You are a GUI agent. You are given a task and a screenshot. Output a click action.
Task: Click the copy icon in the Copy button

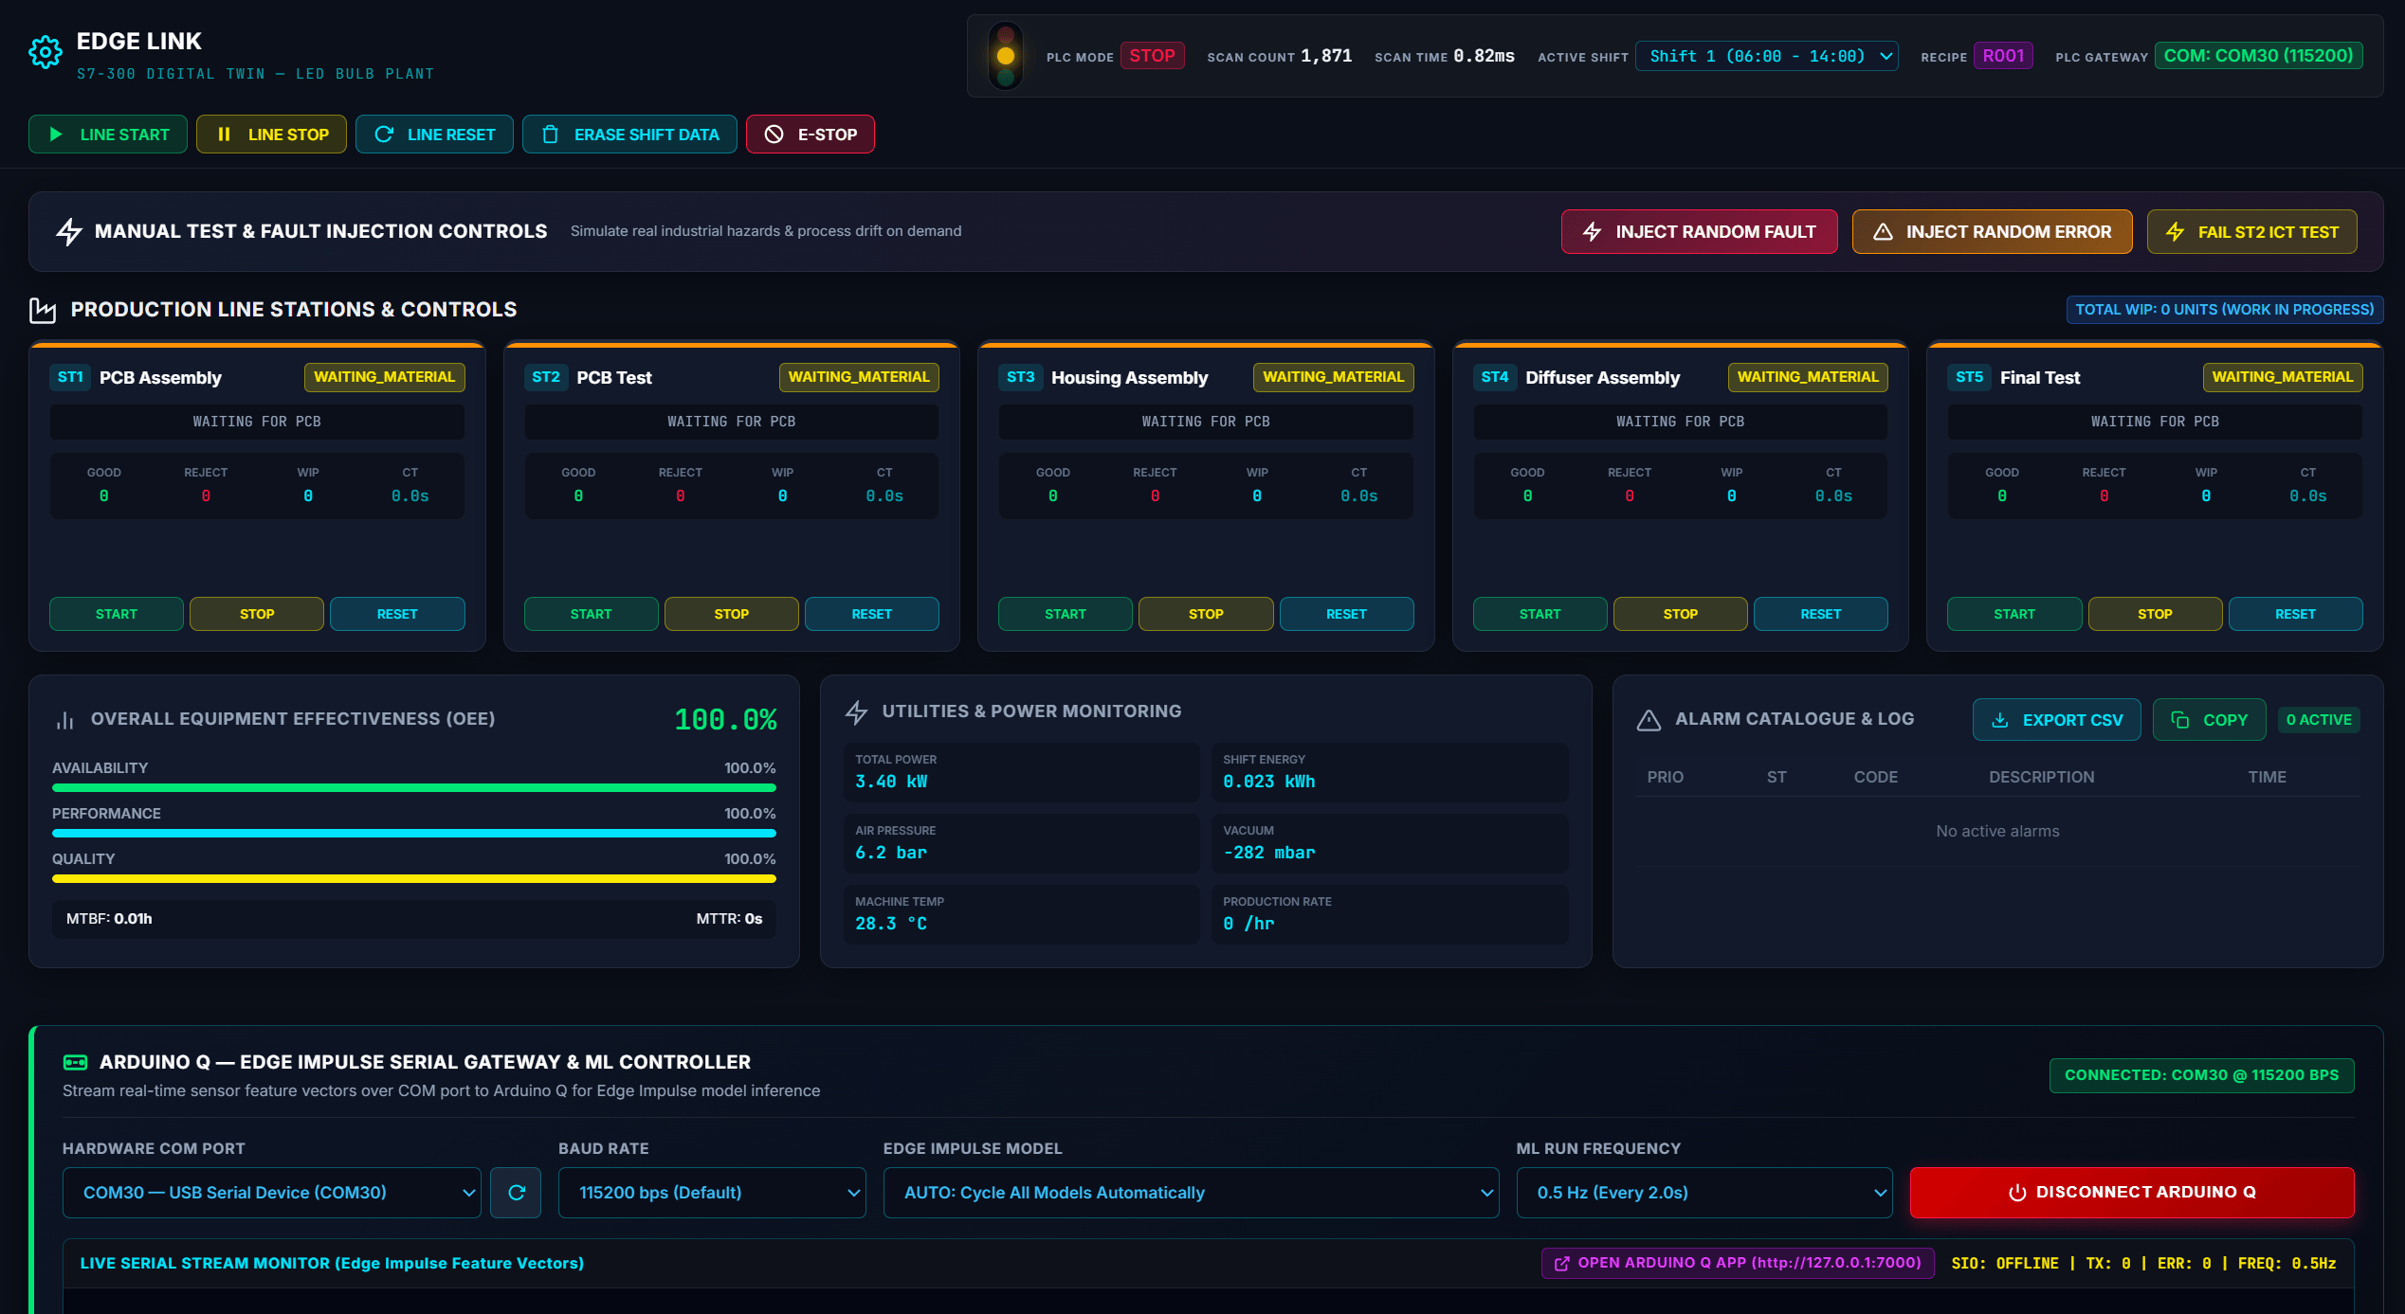[x=2180, y=720]
